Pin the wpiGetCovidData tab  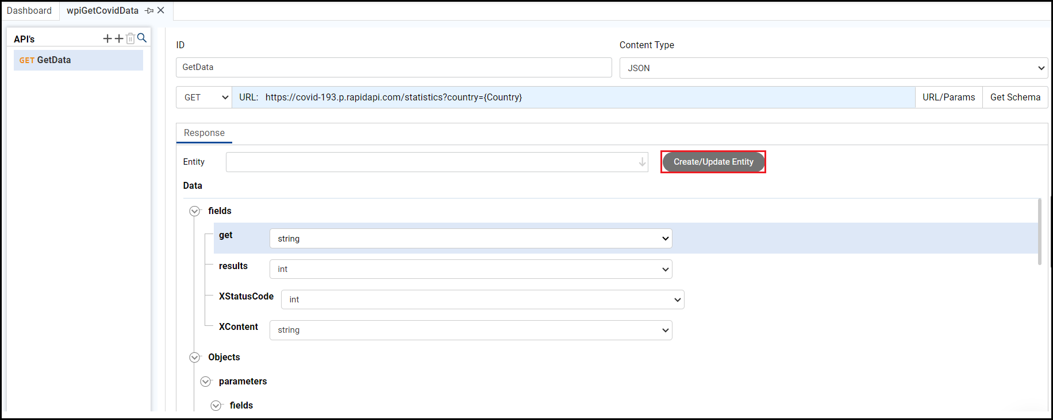pos(149,11)
